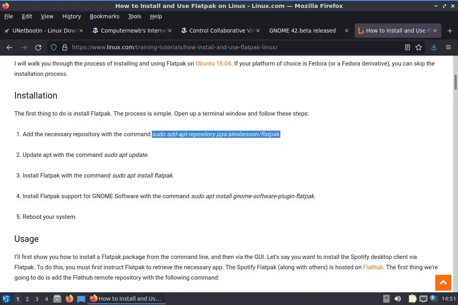Open the Firefox hamburger menu

448,47
